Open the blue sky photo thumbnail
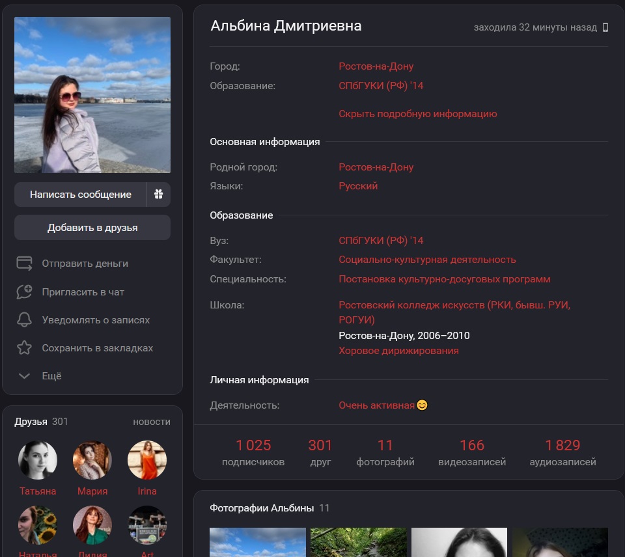 tap(258, 542)
